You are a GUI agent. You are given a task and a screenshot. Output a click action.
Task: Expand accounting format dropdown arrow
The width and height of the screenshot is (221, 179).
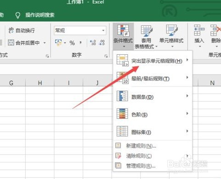click(x=65, y=43)
